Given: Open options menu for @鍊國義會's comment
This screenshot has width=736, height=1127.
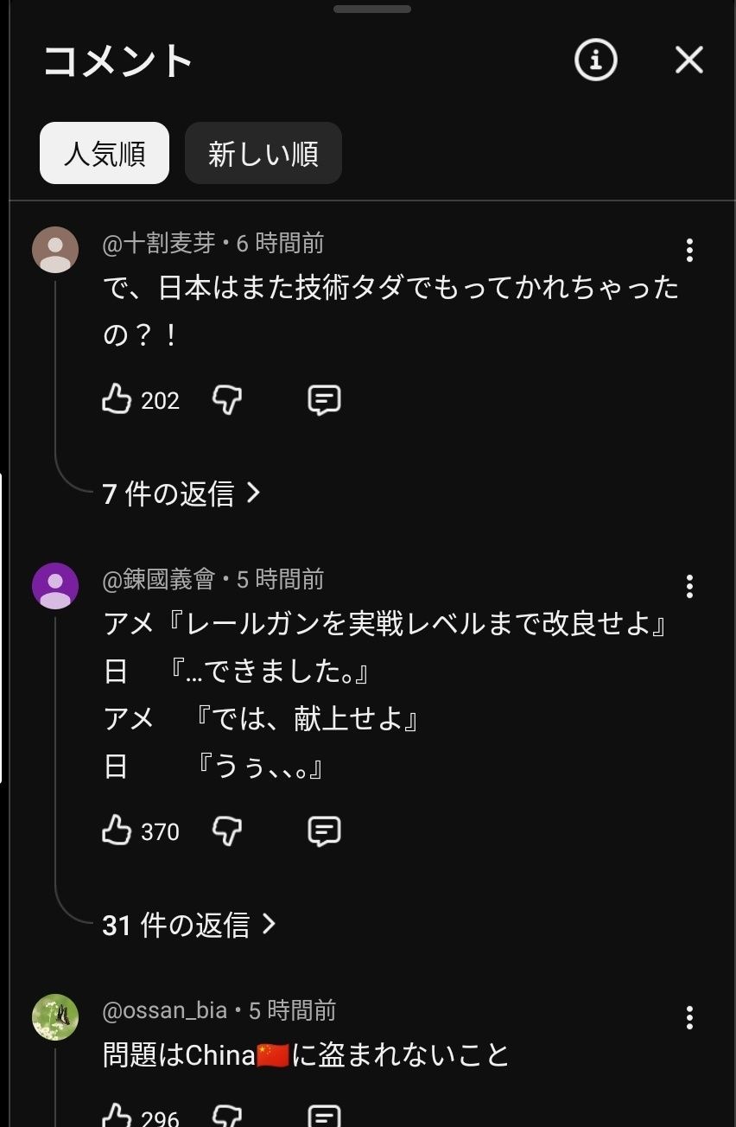Looking at the screenshot, I should 688,586.
